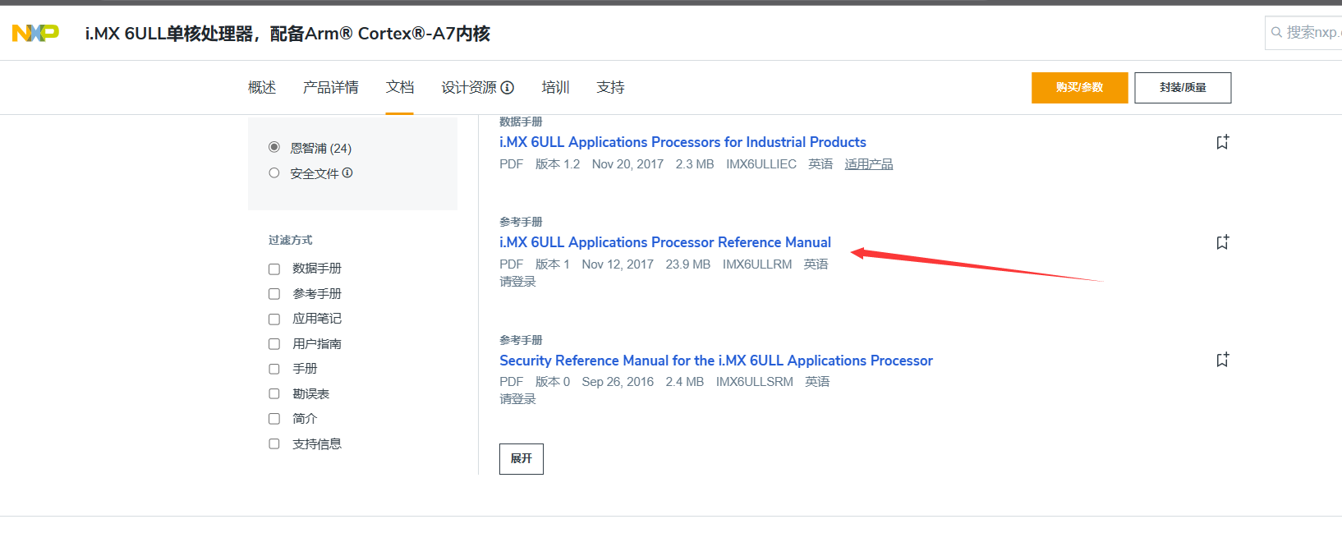Check the 数据手册 filter

(x=274, y=269)
